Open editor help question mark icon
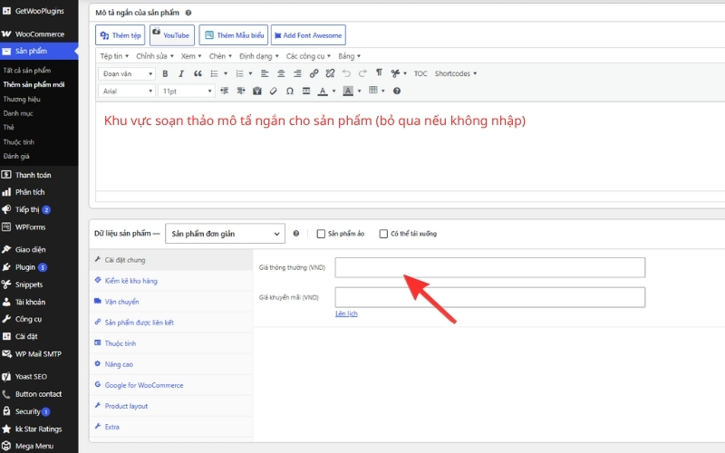The width and height of the screenshot is (725, 453). [397, 92]
